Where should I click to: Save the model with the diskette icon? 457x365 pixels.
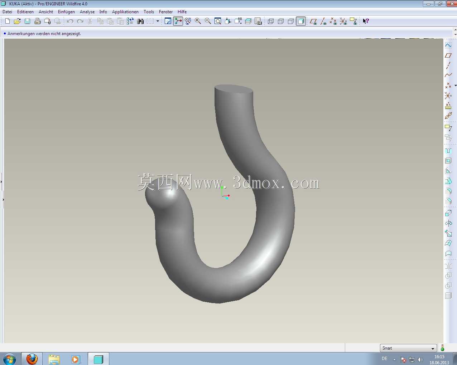(27, 21)
